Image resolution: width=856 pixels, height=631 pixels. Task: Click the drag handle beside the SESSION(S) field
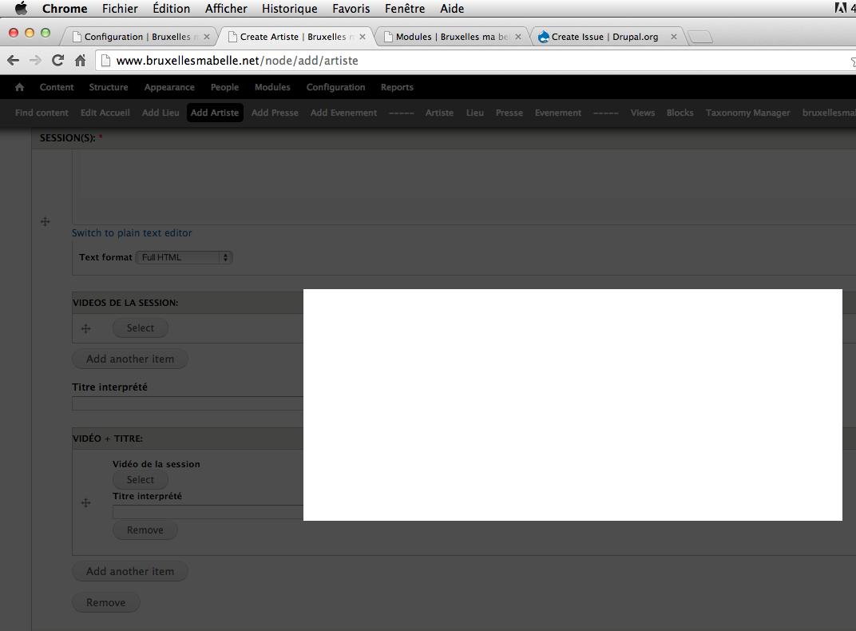(x=45, y=221)
